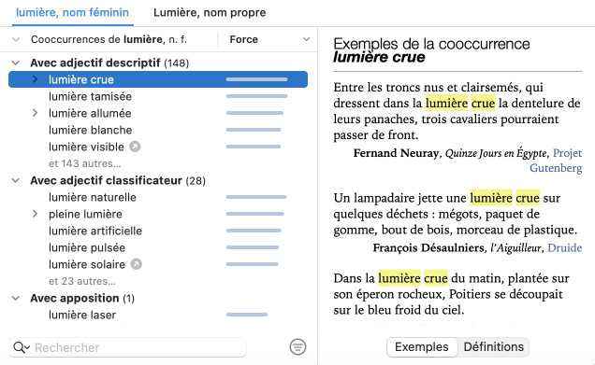Show the 143 other descriptive adjectives
The width and height of the screenshot is (595, 365).
click(x=84, y=163)
